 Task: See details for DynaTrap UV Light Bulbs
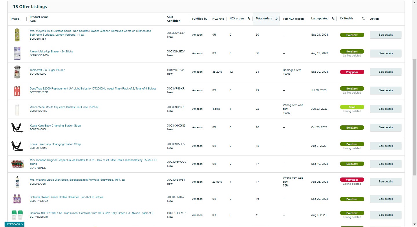coord(386,90)
